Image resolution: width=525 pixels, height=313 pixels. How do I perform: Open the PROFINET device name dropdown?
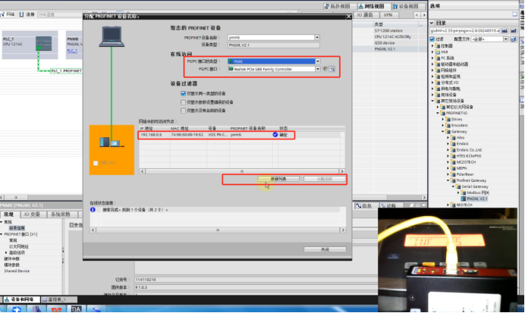(317, 37)
